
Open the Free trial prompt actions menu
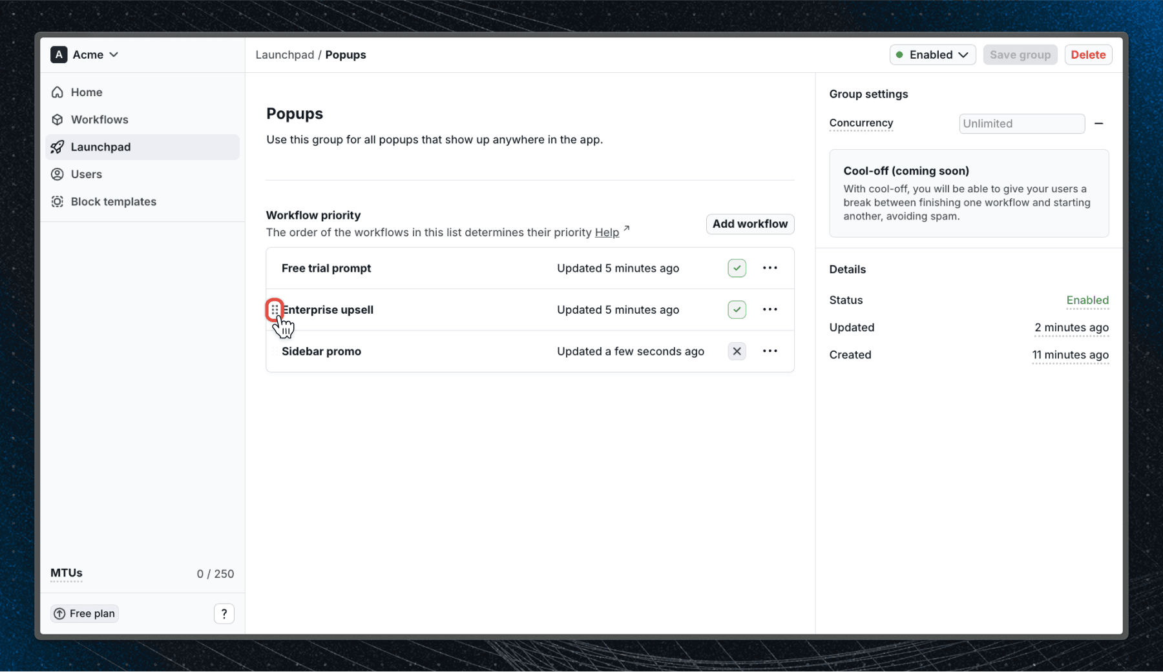[770, 268]
